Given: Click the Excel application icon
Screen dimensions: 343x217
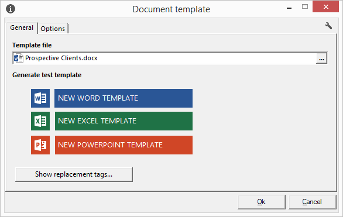Looking at the screenshot, I should click(x=40, y=121).
